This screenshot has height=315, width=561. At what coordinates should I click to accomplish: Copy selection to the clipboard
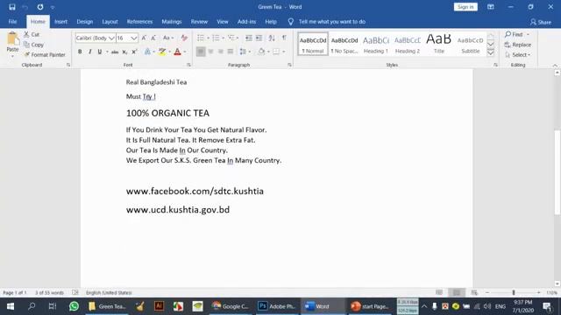[x=33, y=45]
